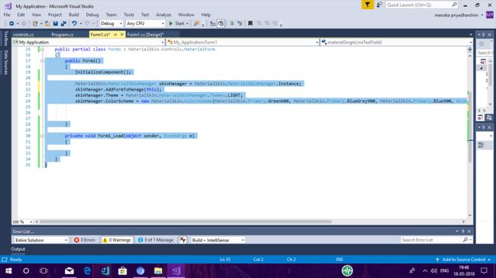Pin the Form1.cs tab
This screenshot has height=278, width=496.
point(115,34)
